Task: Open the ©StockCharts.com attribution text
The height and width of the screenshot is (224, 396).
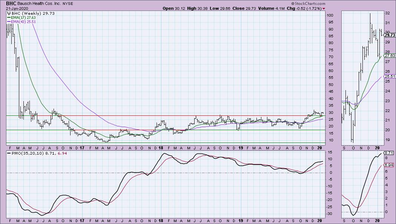Action: [308, 3]
